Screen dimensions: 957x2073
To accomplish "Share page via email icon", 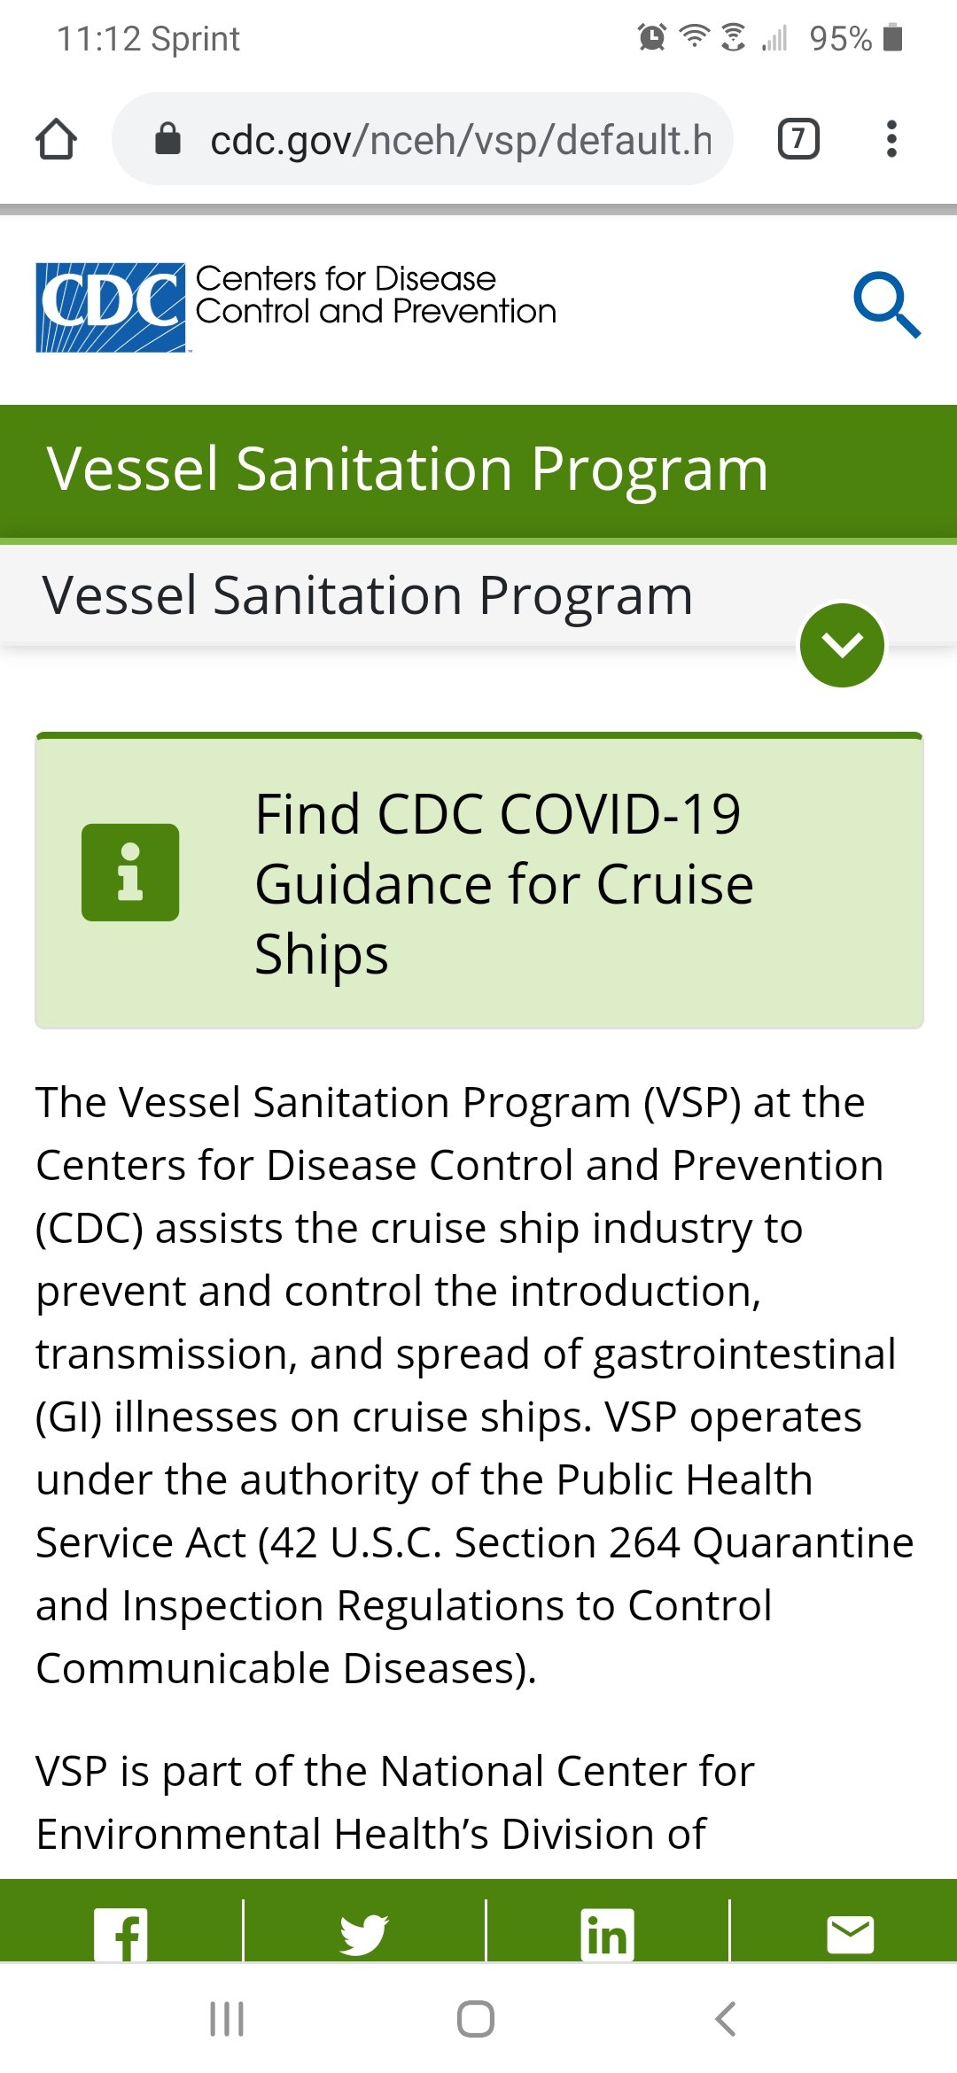I will 851,1934.
